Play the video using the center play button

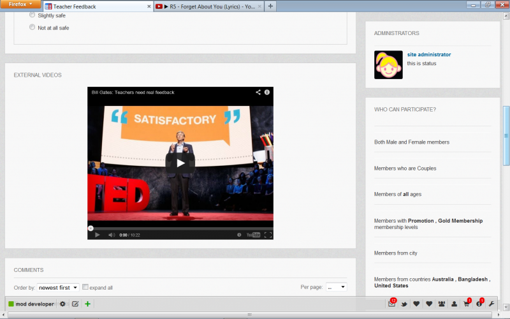click(x=180, y=163)
